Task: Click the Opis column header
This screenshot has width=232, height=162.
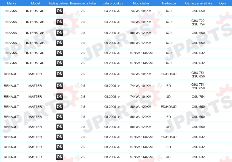Action: coord(223,3)
